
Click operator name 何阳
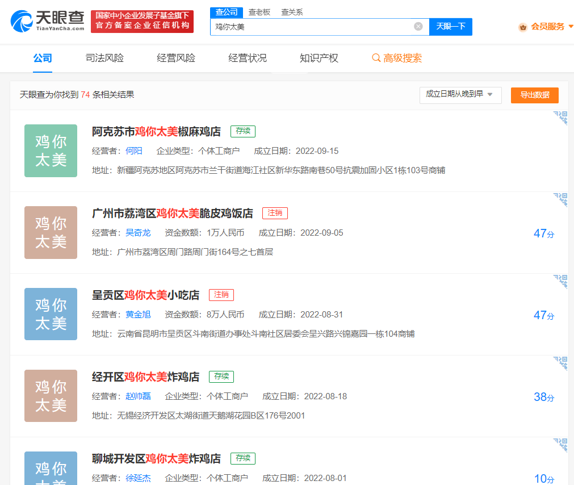(133, 151)
